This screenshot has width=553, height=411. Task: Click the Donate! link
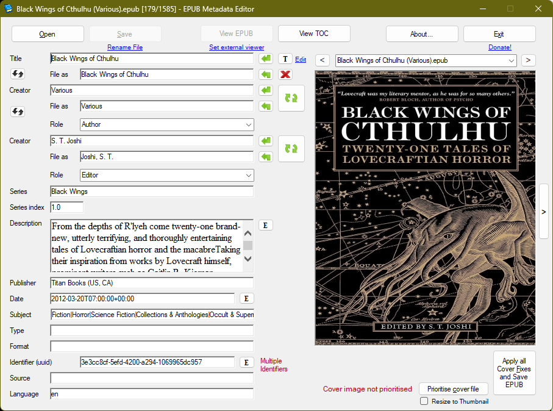click(x=500, y=48)
